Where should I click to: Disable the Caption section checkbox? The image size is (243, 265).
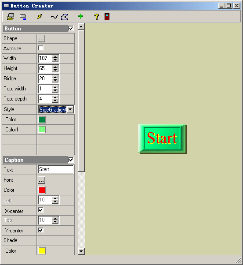(x=71, y=160)
